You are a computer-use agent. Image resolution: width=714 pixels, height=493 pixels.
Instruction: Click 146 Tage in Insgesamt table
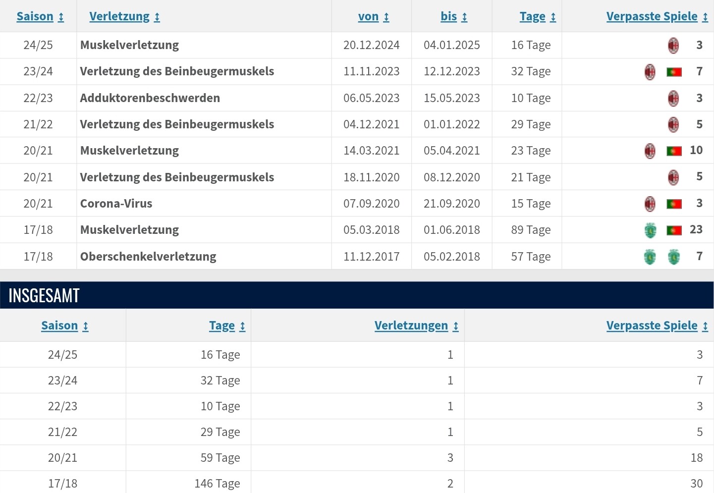click(217, 484)
